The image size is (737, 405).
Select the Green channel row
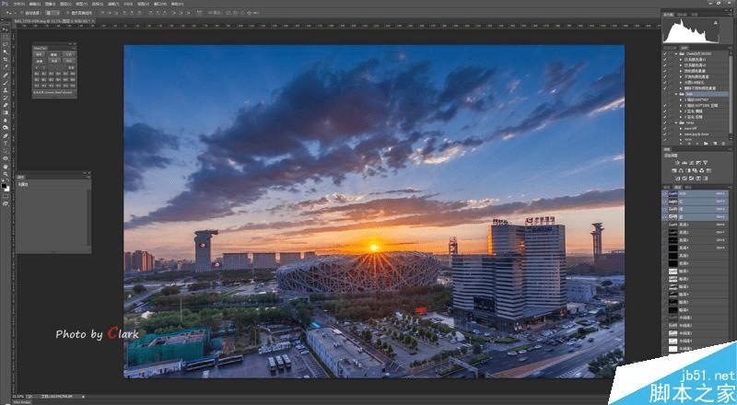point(696,209)
